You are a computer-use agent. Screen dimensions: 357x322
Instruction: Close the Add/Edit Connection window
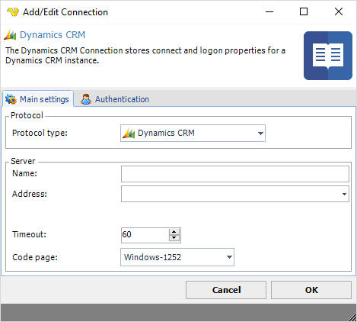coord(339,11)
